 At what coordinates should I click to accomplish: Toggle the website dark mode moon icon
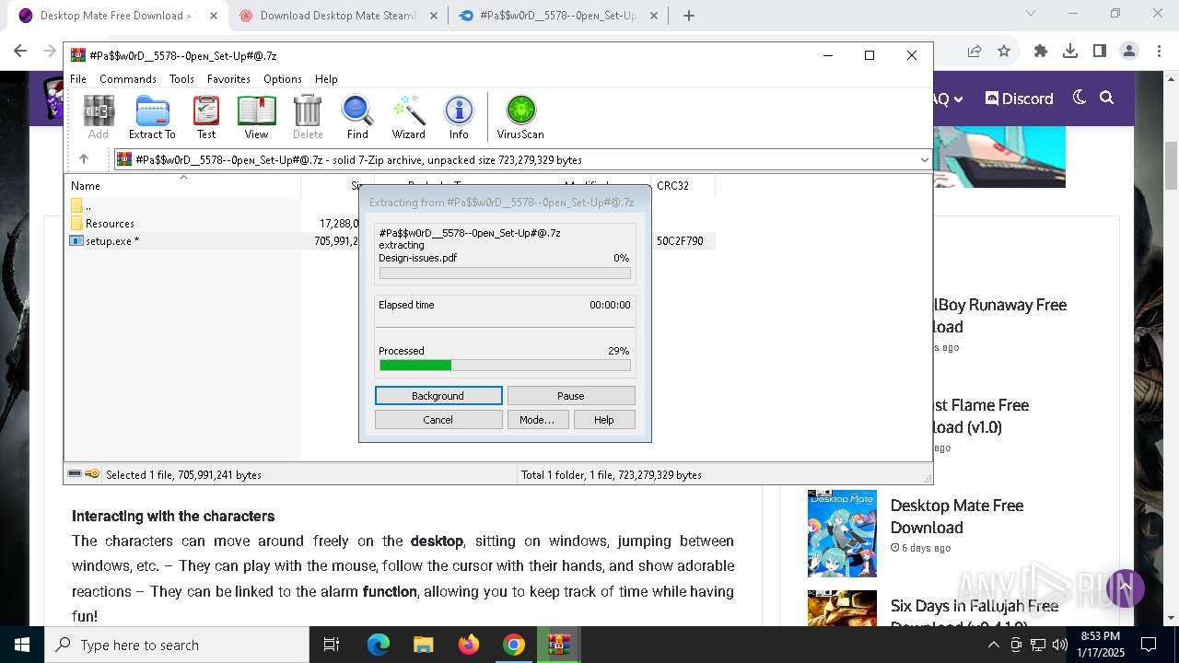coord(1080,98)
